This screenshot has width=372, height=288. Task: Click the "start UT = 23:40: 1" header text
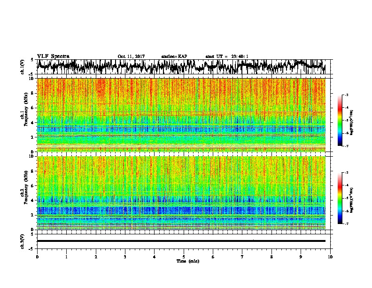tap(227, 56)
